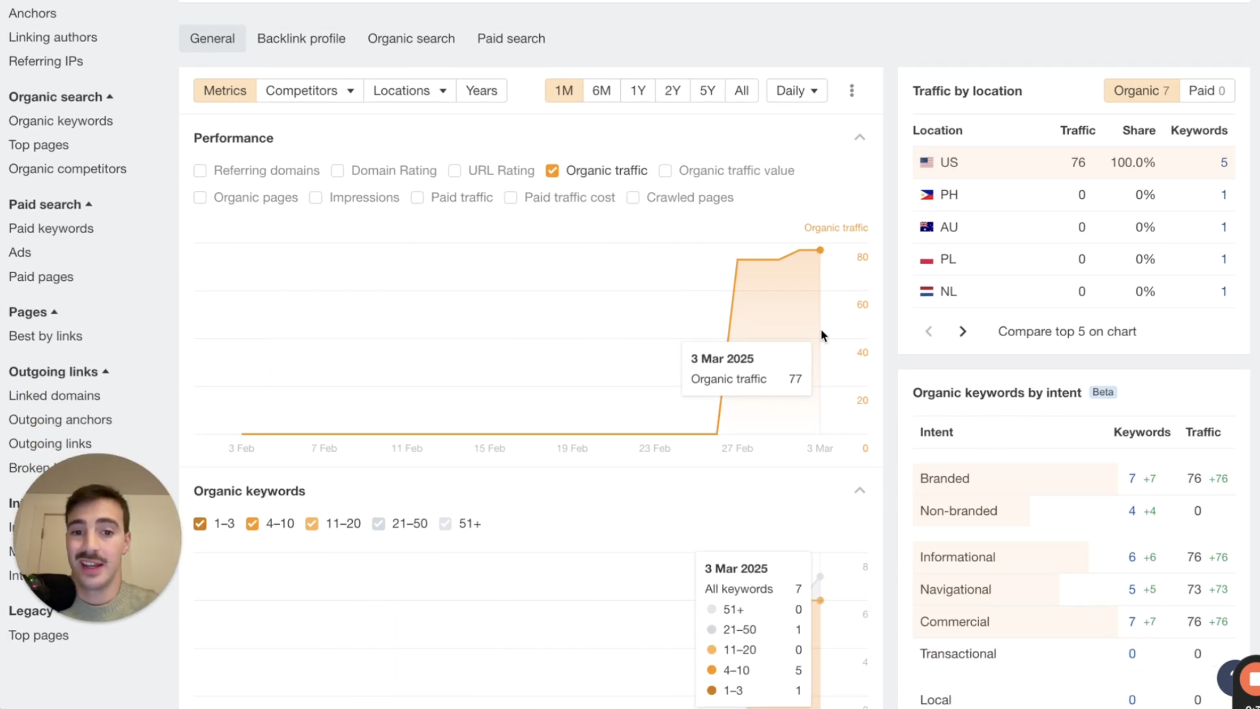Toggle the 21–50 keyword position checkbox
Image resolution: width=1260 pixels, height=709 pixels.
pos(378,523)
